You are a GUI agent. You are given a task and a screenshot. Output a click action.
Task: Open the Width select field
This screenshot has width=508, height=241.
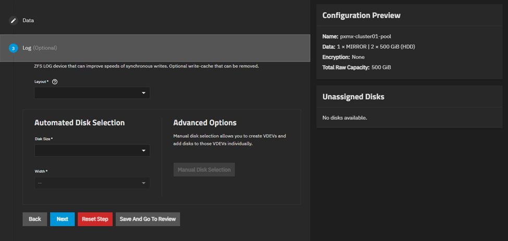tap(89, 183)
